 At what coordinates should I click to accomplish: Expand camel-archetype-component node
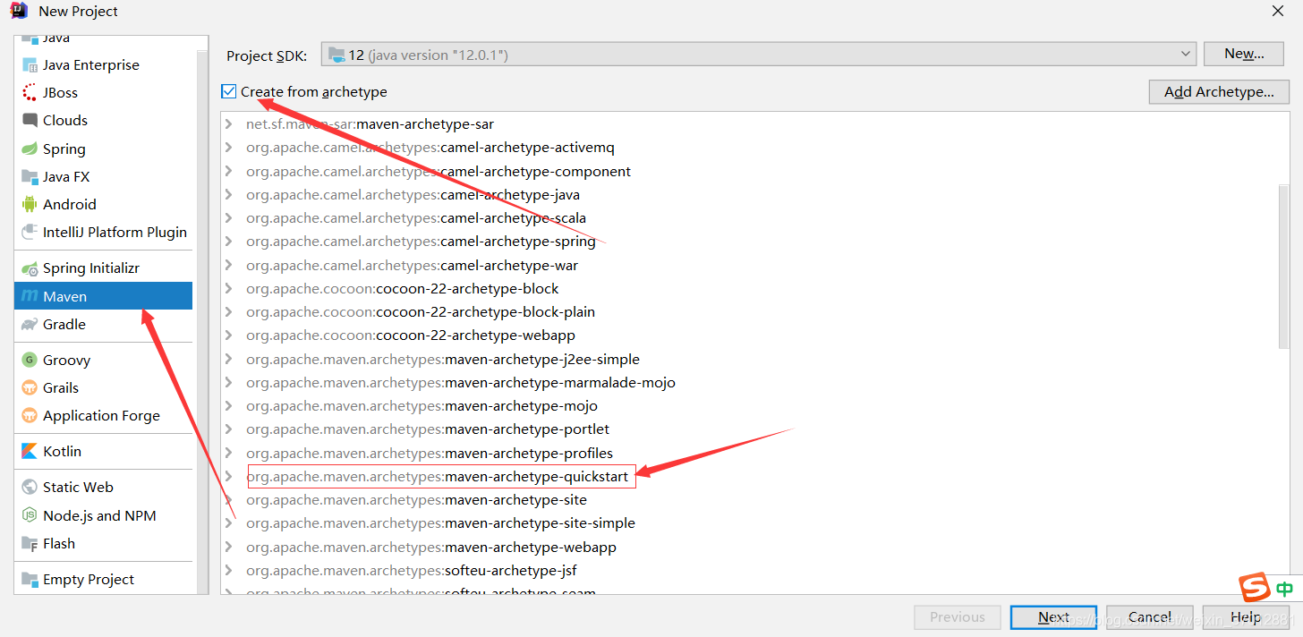229,172
